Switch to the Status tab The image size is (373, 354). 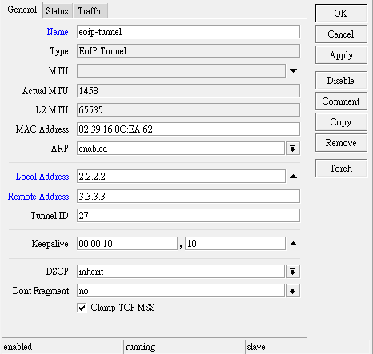click(57, 11)
